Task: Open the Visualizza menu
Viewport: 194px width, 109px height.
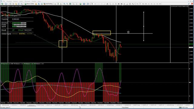Action: (9, 1)
